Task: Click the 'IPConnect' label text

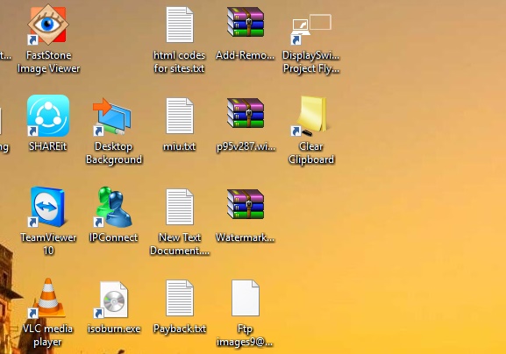Action: point(114,237)
